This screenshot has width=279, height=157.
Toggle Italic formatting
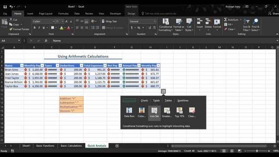[x=39, y=27]
